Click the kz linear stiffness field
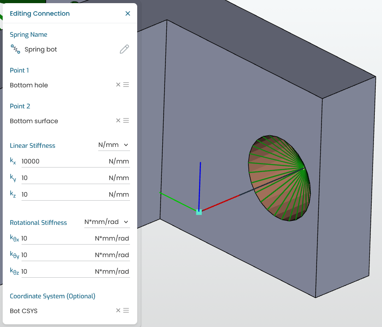Viewport: 382px width, 327px height. pos(75,194)
